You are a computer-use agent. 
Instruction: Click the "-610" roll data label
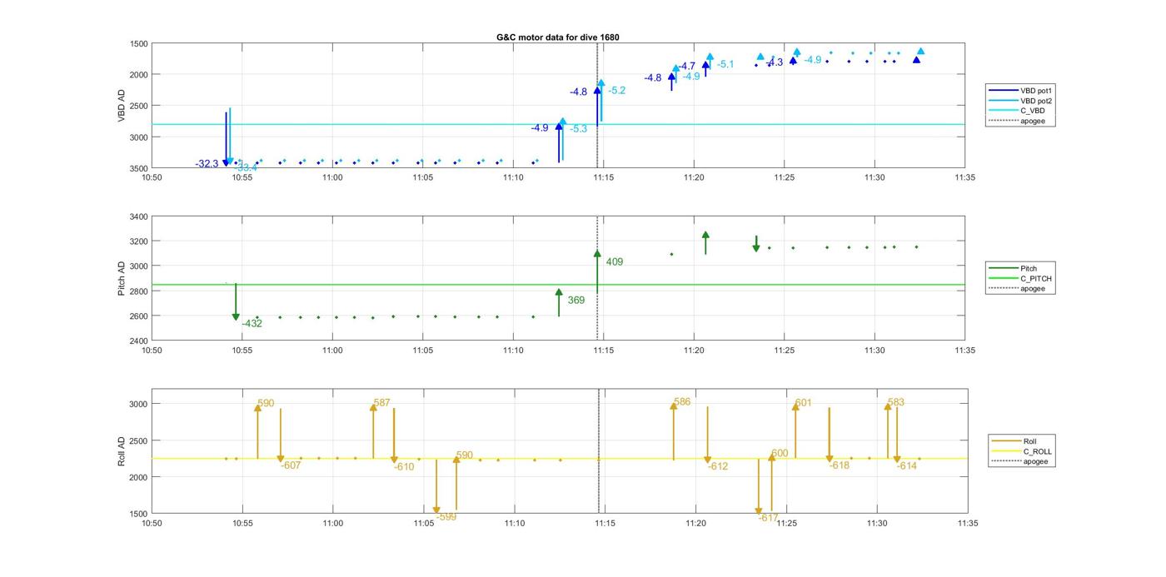pos(404,467)
